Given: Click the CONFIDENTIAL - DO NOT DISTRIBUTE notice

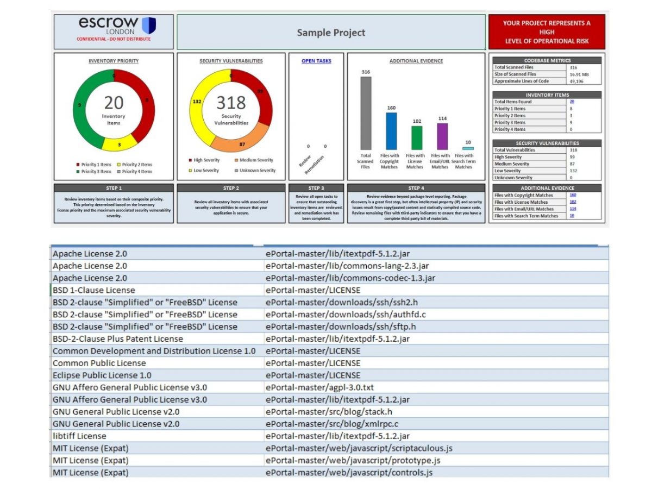Looking at the screenshot, I should point(114,39).
